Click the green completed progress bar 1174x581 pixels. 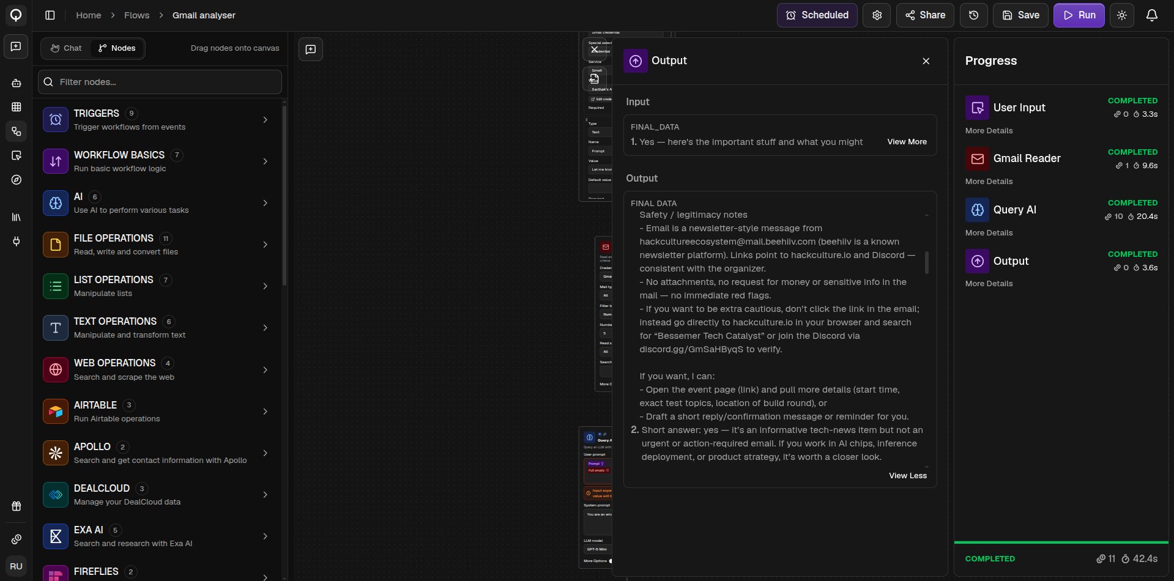click(x=1061, y=542)
